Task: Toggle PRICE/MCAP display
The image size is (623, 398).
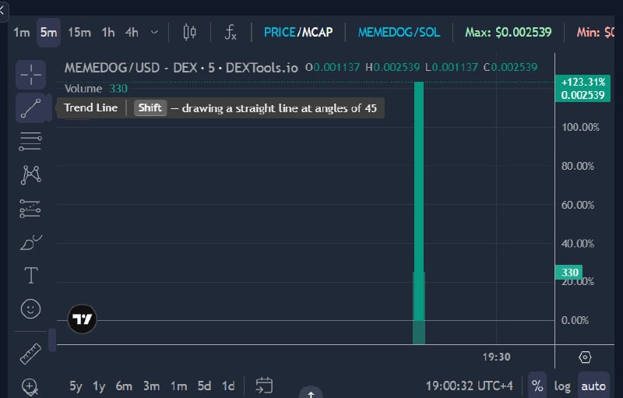Action: click(x=298, y=32)
